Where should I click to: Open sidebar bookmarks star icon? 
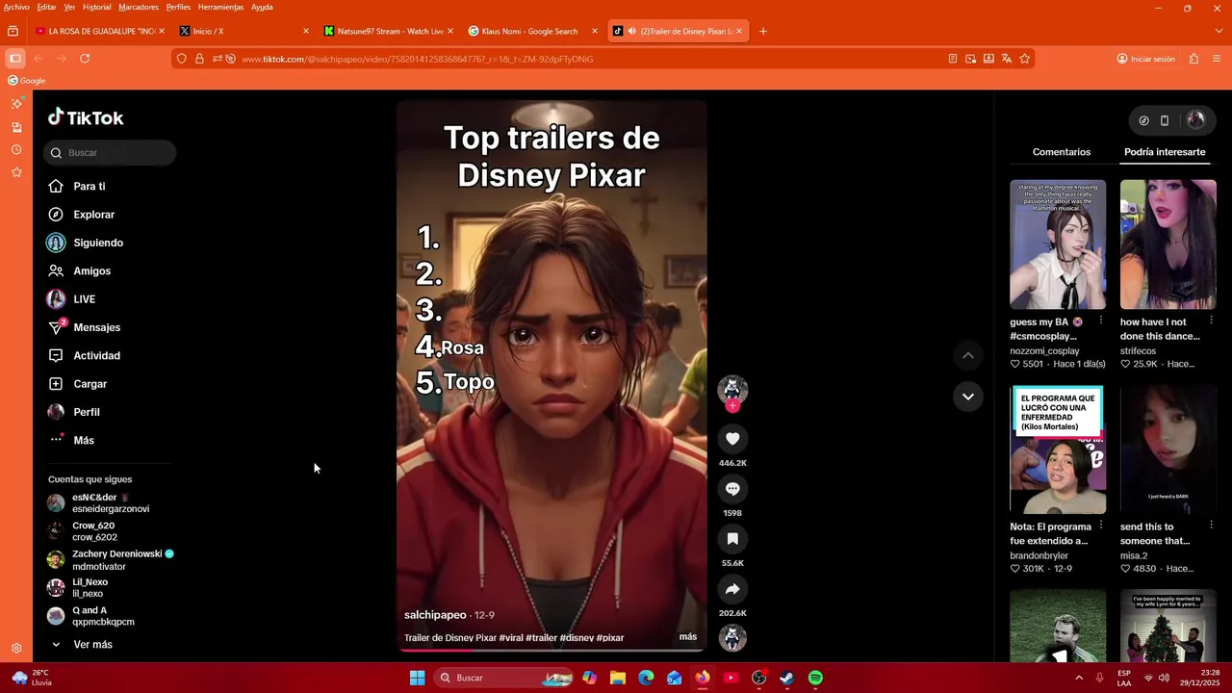click(x=16, y=172)
